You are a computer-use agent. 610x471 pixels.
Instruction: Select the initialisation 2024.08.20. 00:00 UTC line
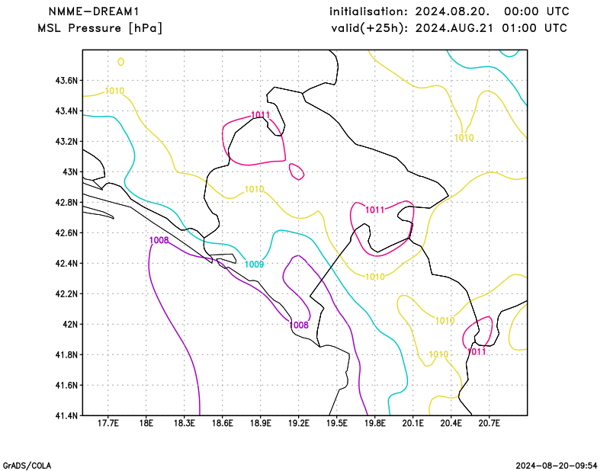pyautogui.click(x=449, y=11)
